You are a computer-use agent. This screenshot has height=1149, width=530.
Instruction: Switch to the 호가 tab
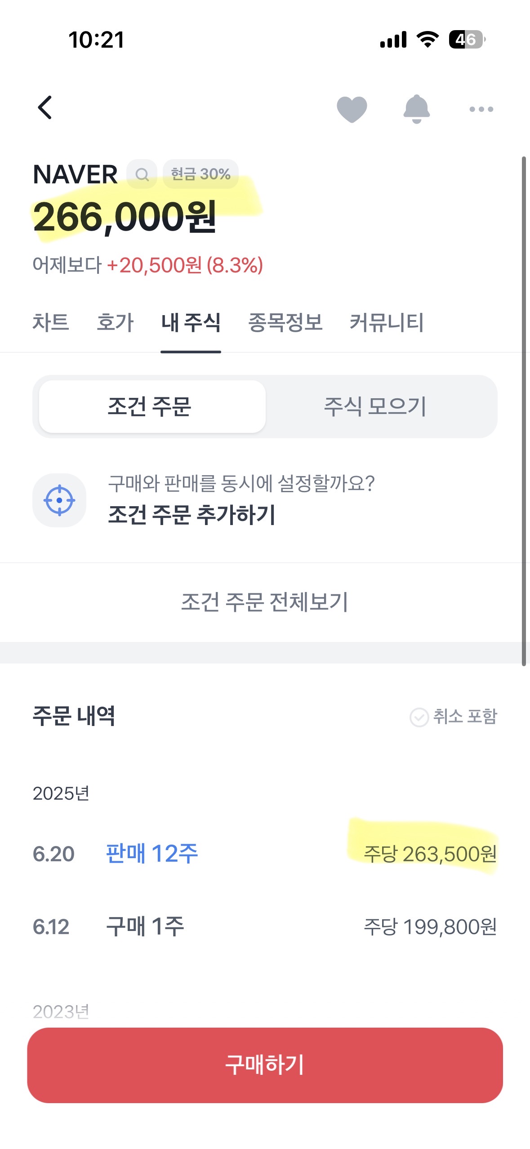116,322
